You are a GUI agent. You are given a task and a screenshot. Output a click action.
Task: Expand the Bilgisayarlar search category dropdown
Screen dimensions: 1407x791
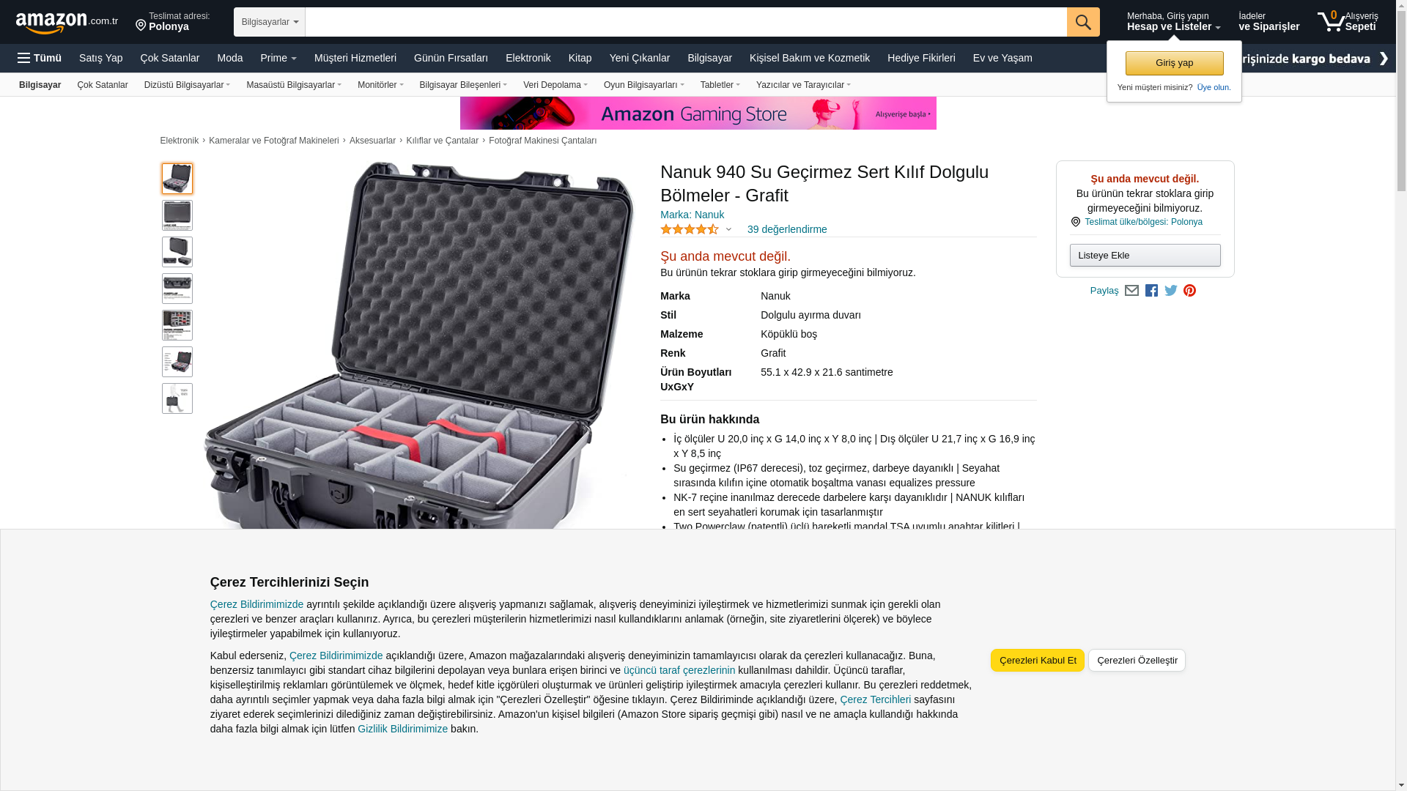click(270, 22)
